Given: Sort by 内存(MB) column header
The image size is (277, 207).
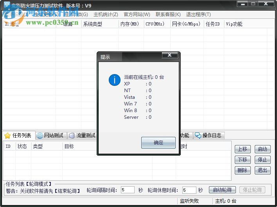Looking at the screenshot, I should pos(131,24).
